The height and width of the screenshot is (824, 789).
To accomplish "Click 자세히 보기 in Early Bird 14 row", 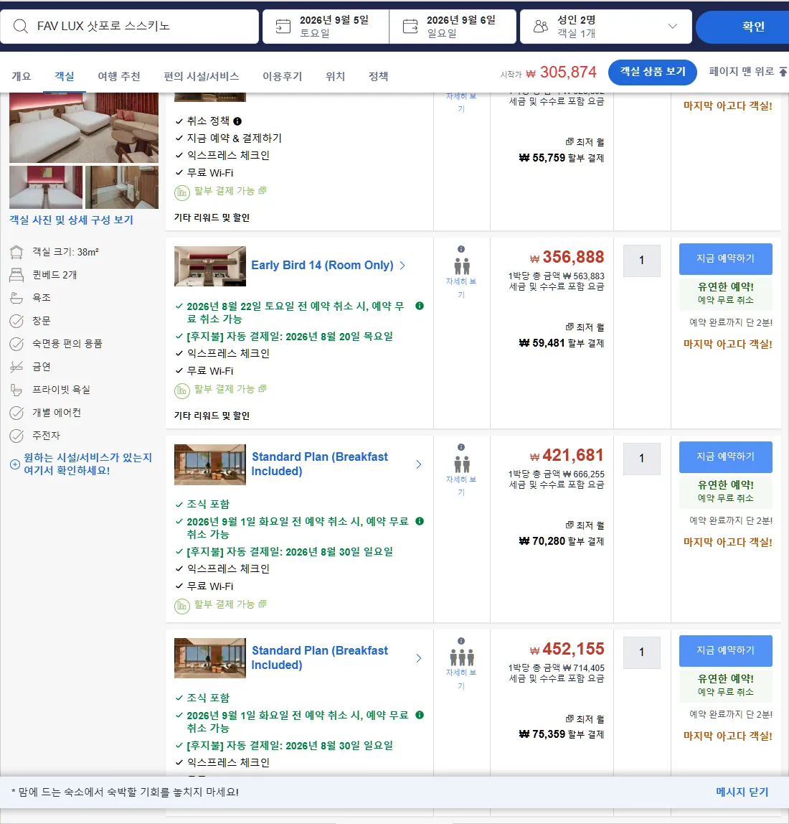I will pyautogui.click(x=461, y=288).
